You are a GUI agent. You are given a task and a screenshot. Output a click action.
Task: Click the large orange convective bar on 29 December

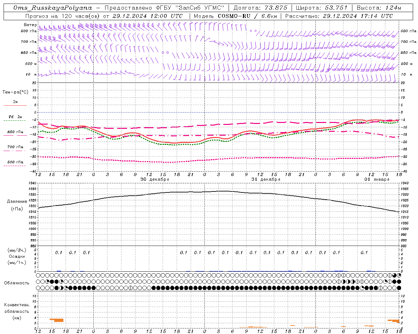(57, 320)
